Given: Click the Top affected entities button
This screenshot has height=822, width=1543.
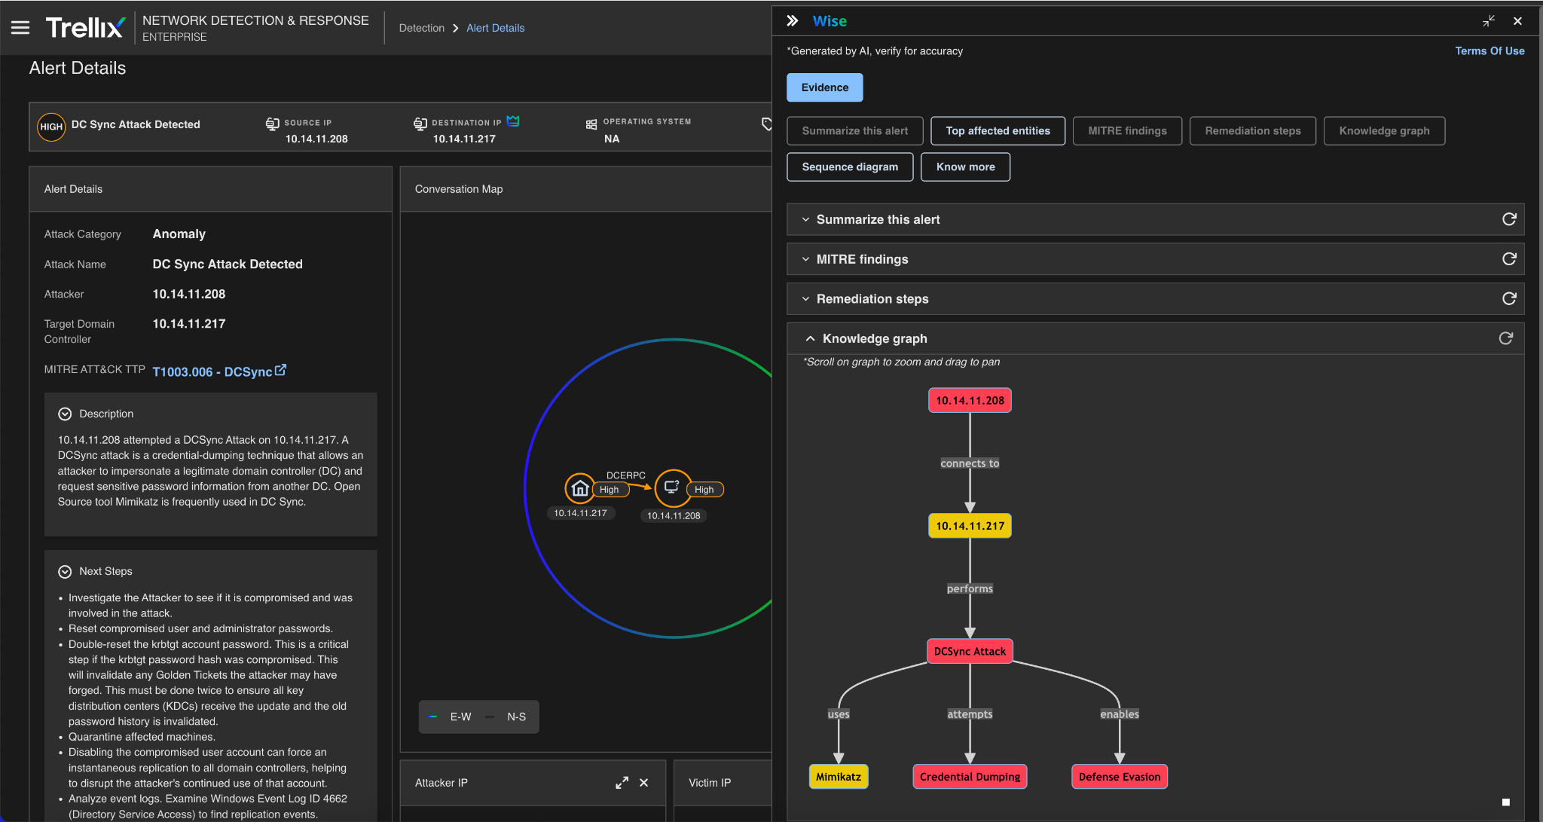Looking at the screenshot, I should [998, 131].
